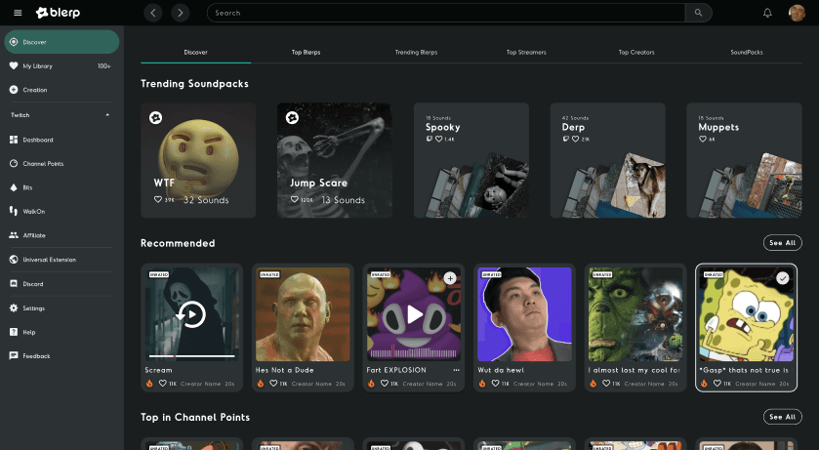
Task: Switch to the SoundPacks tab
Action: tap(747, 52)
